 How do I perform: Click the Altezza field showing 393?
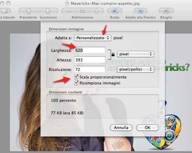[x=89, y=60]
